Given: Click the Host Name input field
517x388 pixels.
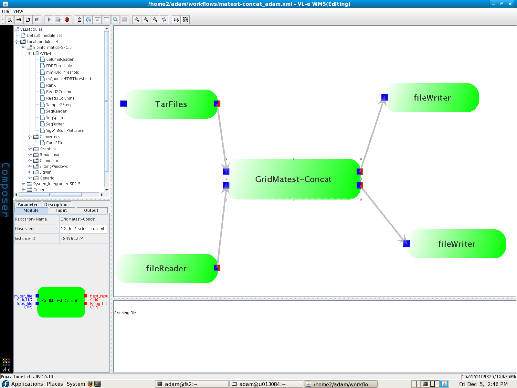Looking at the screenshot, I should 84,229.
